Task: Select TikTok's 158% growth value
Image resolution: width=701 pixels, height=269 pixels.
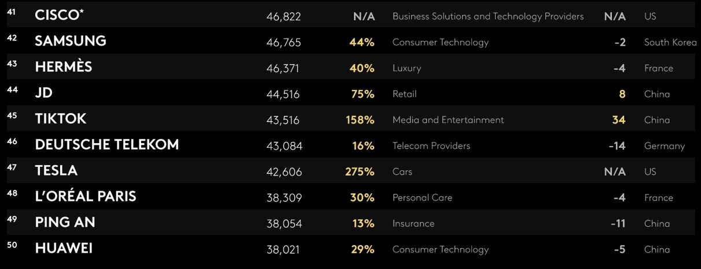Action: [360, 120]
